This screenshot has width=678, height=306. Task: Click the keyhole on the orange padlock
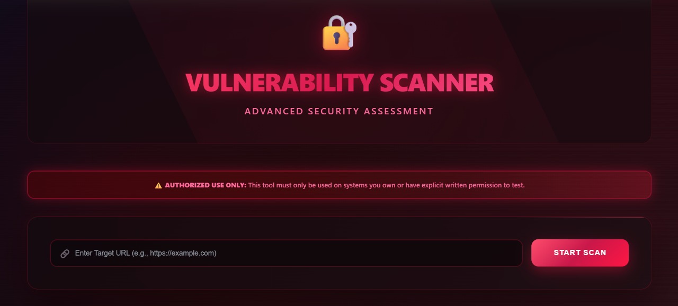(336, 38)
